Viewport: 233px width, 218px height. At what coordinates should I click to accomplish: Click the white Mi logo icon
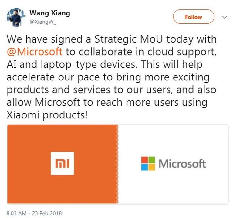[x=62, y=163]
